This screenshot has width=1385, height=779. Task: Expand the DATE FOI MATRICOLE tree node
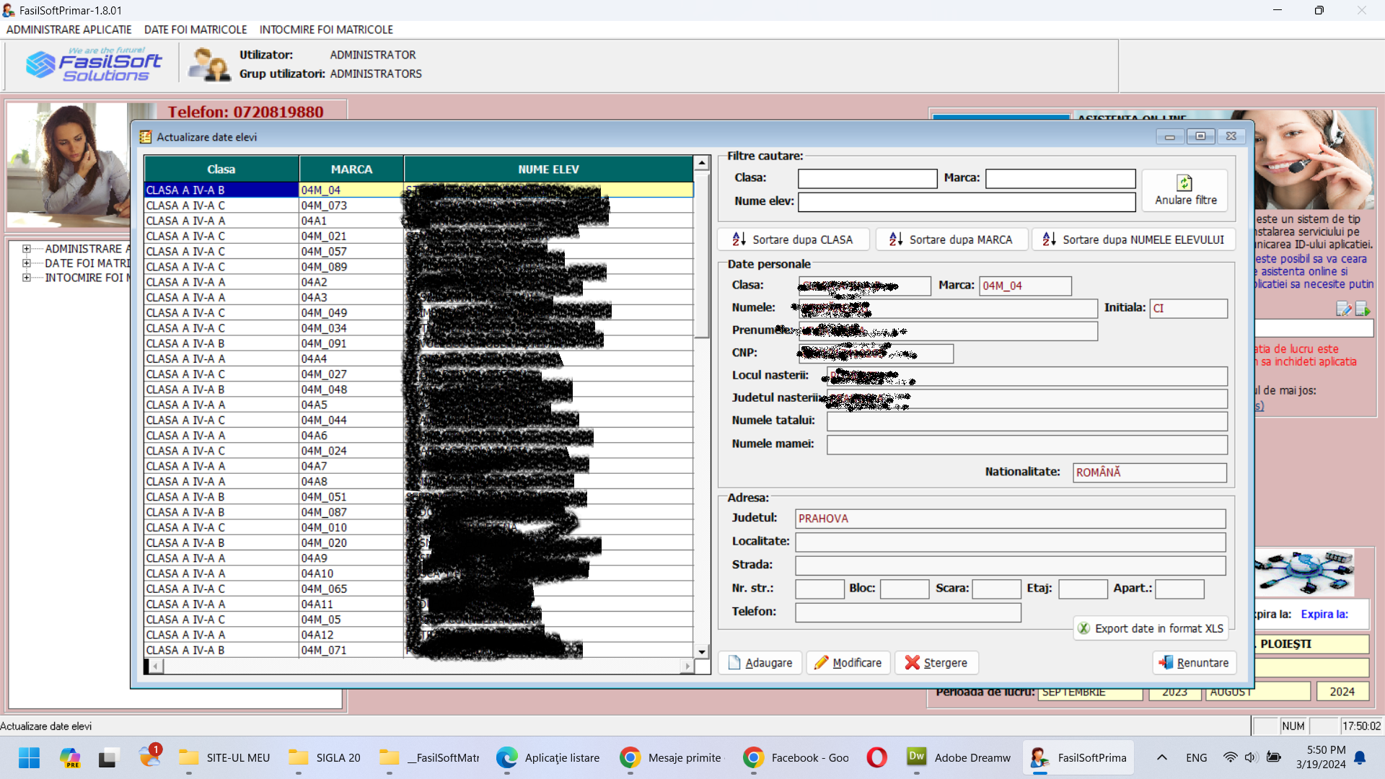[x=27, y=263]
